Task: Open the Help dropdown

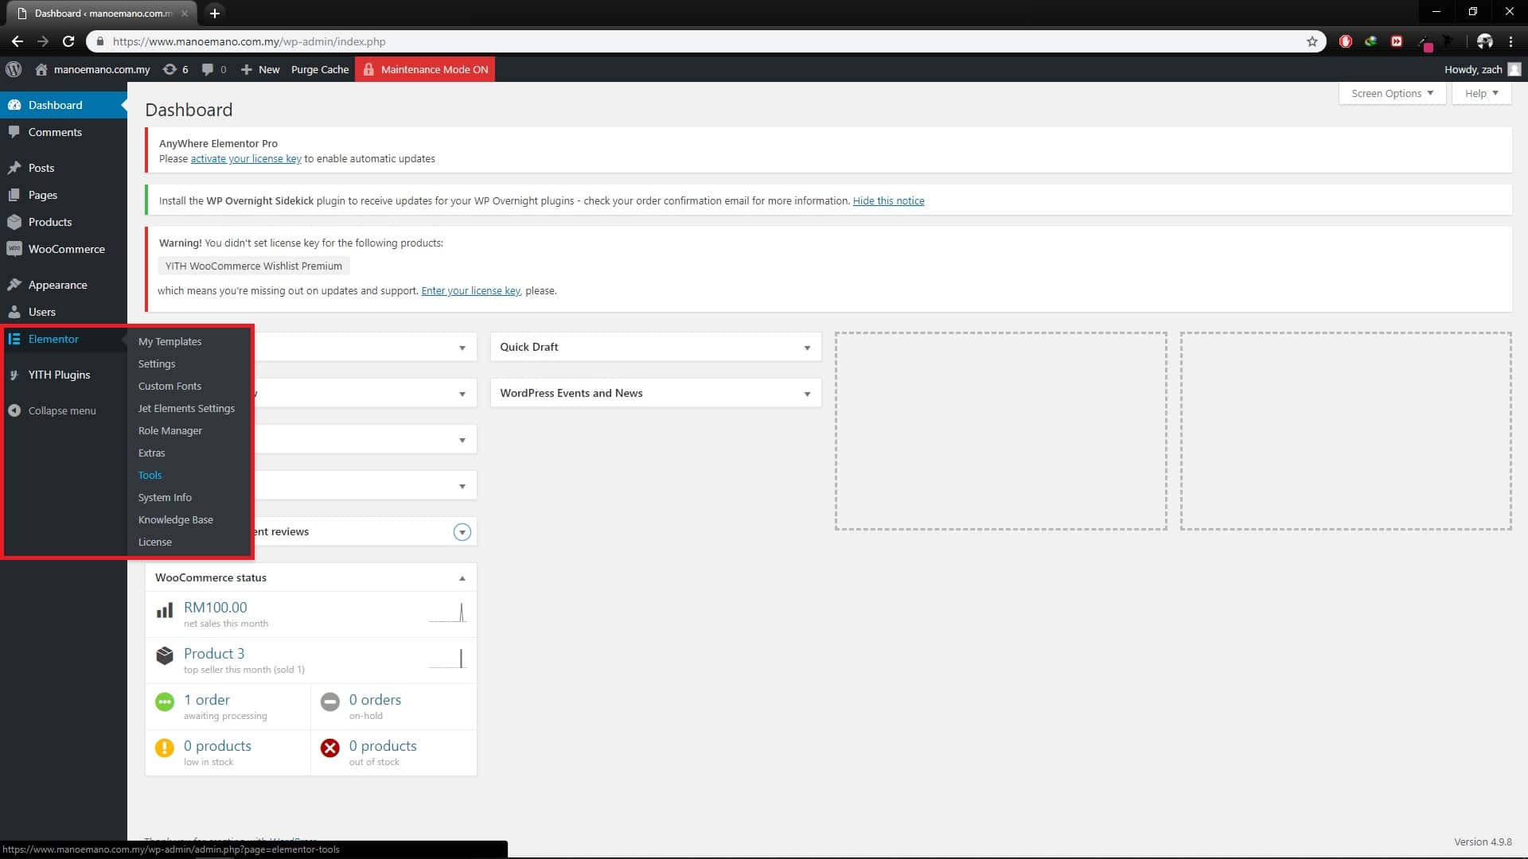Action: click(x=1481, y=93)
